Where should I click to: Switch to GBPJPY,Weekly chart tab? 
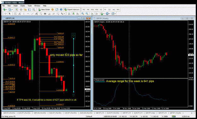(175, 113)
